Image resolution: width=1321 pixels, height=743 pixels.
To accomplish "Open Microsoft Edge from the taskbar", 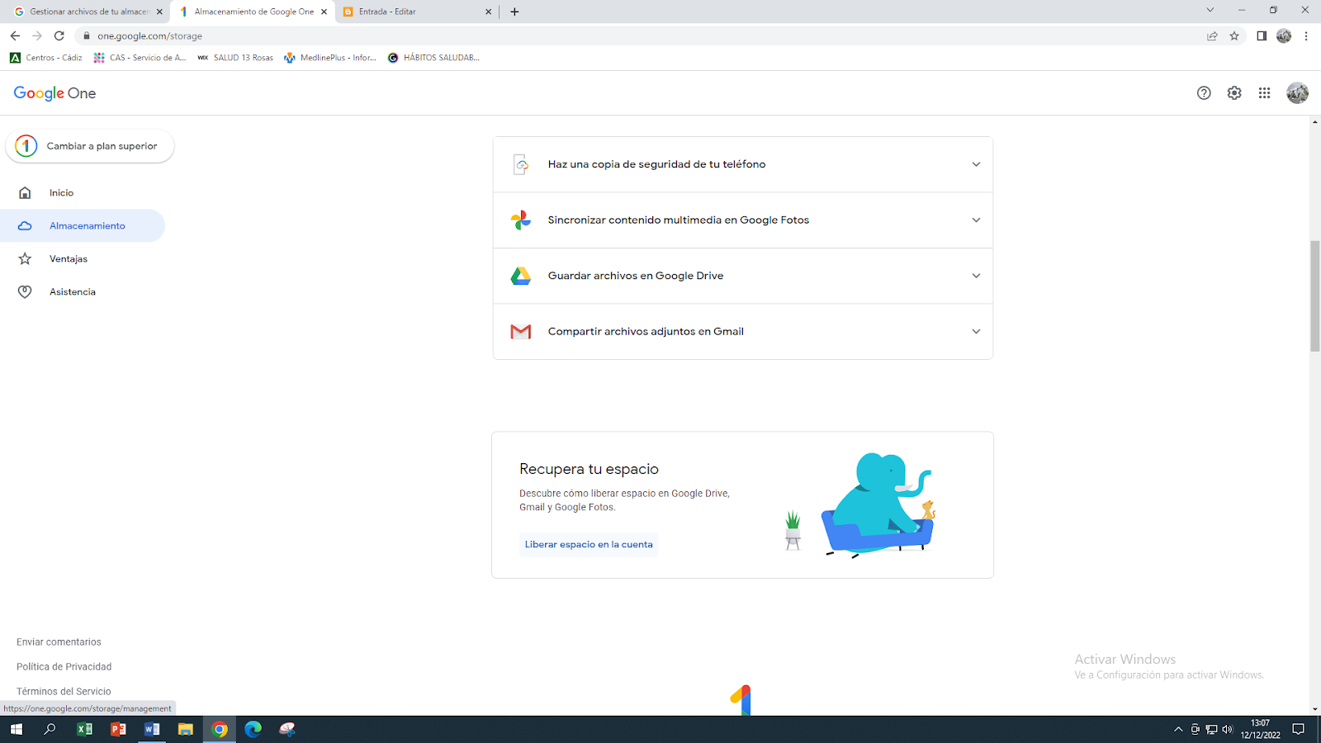I will [x=253, y=729].
